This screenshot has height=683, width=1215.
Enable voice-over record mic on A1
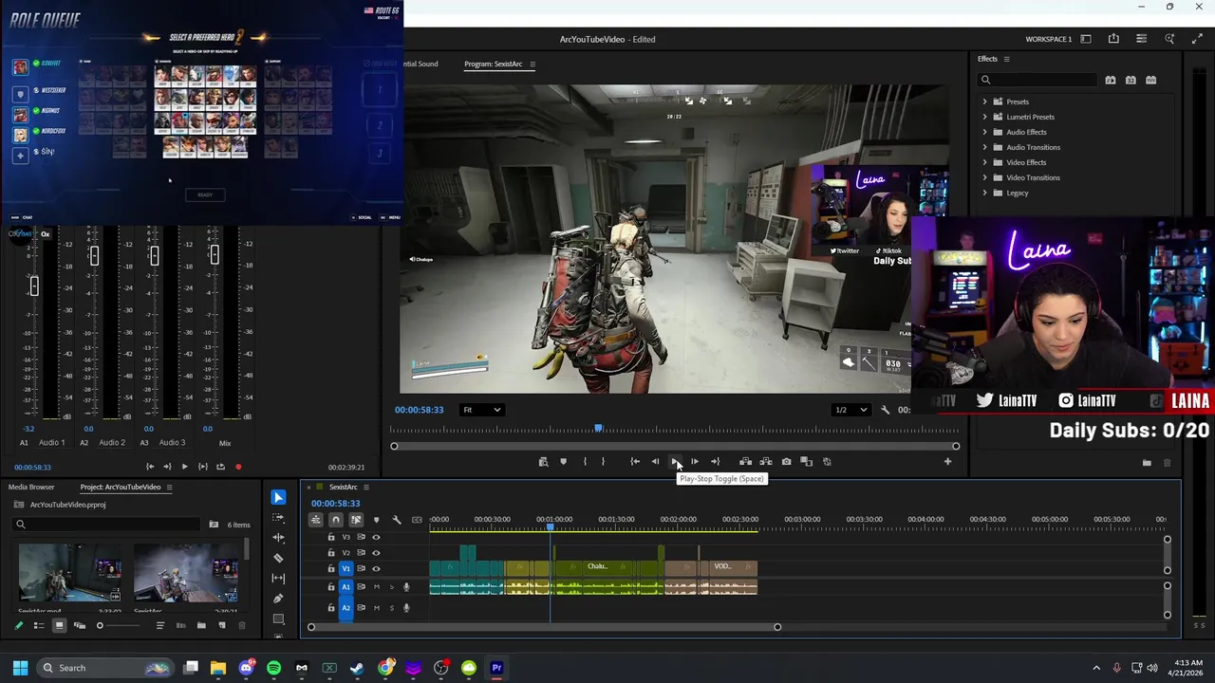(x=406, y=587)
